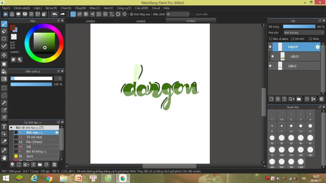326x183 pixels.
Task: Select the Magic Wand tool
Action: click(x=4, y=103)
